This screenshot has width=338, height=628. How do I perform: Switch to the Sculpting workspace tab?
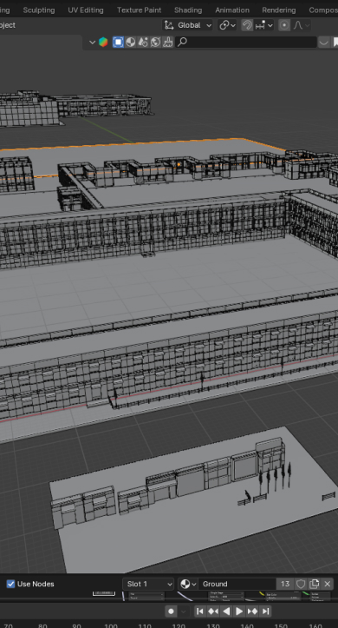tap(39, 10)
